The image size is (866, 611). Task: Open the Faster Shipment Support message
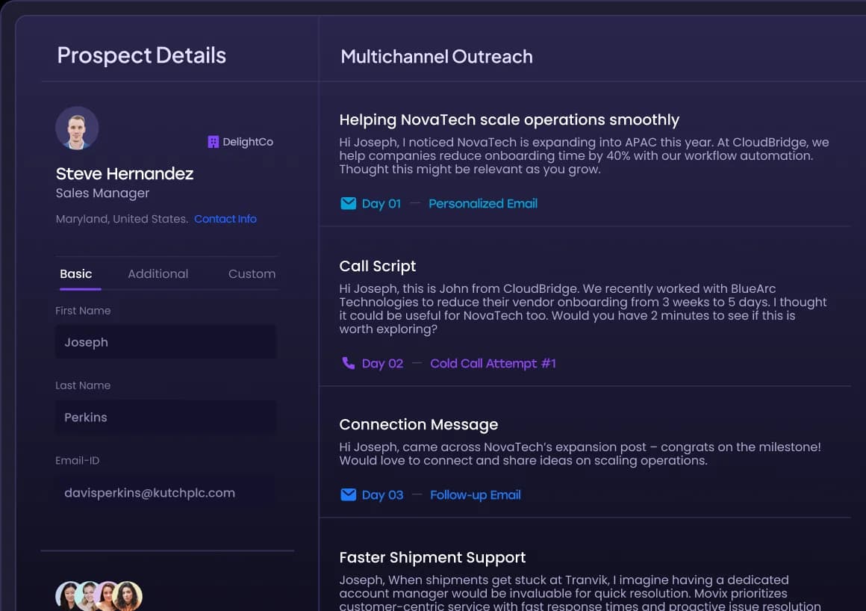[432, 557]
